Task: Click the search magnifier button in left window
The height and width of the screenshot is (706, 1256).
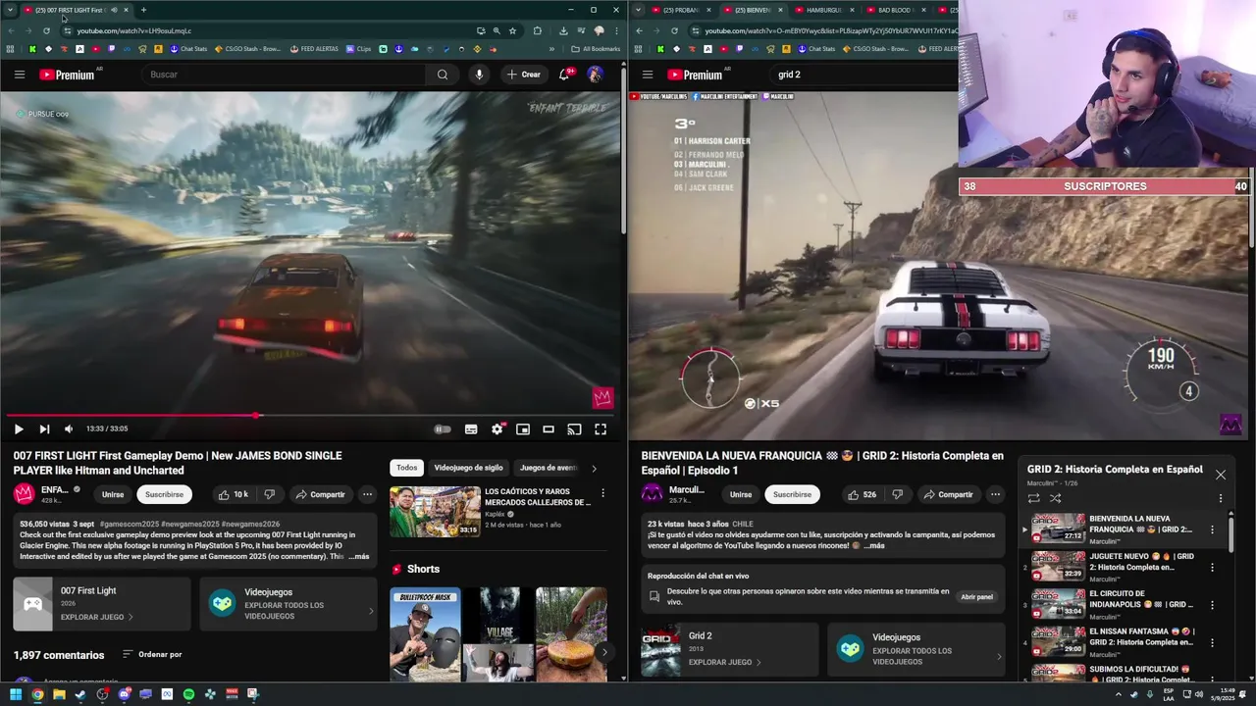Action: (x=443, y=75)
